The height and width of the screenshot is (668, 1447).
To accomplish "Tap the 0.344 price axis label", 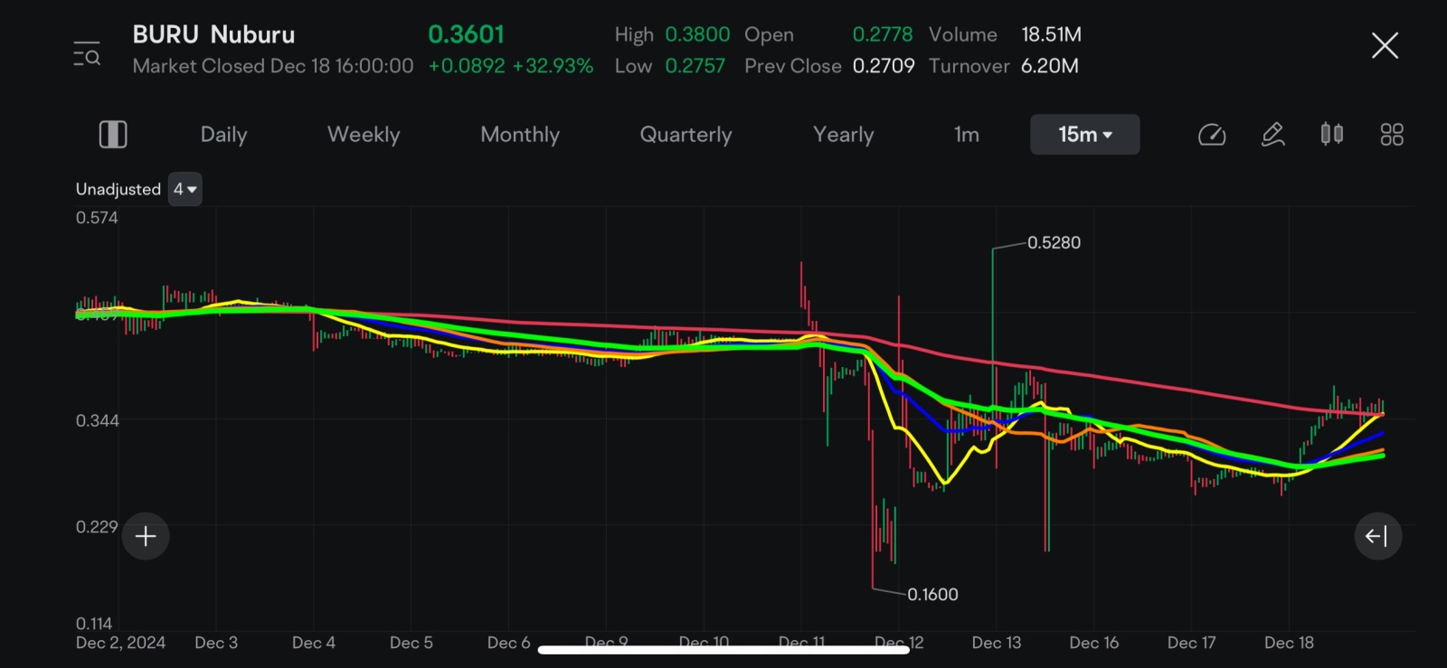I will click(97, 420).
